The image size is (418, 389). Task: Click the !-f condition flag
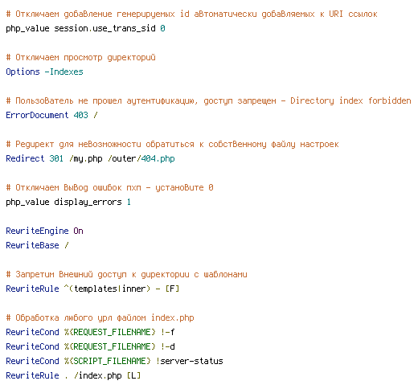[167, 332]
